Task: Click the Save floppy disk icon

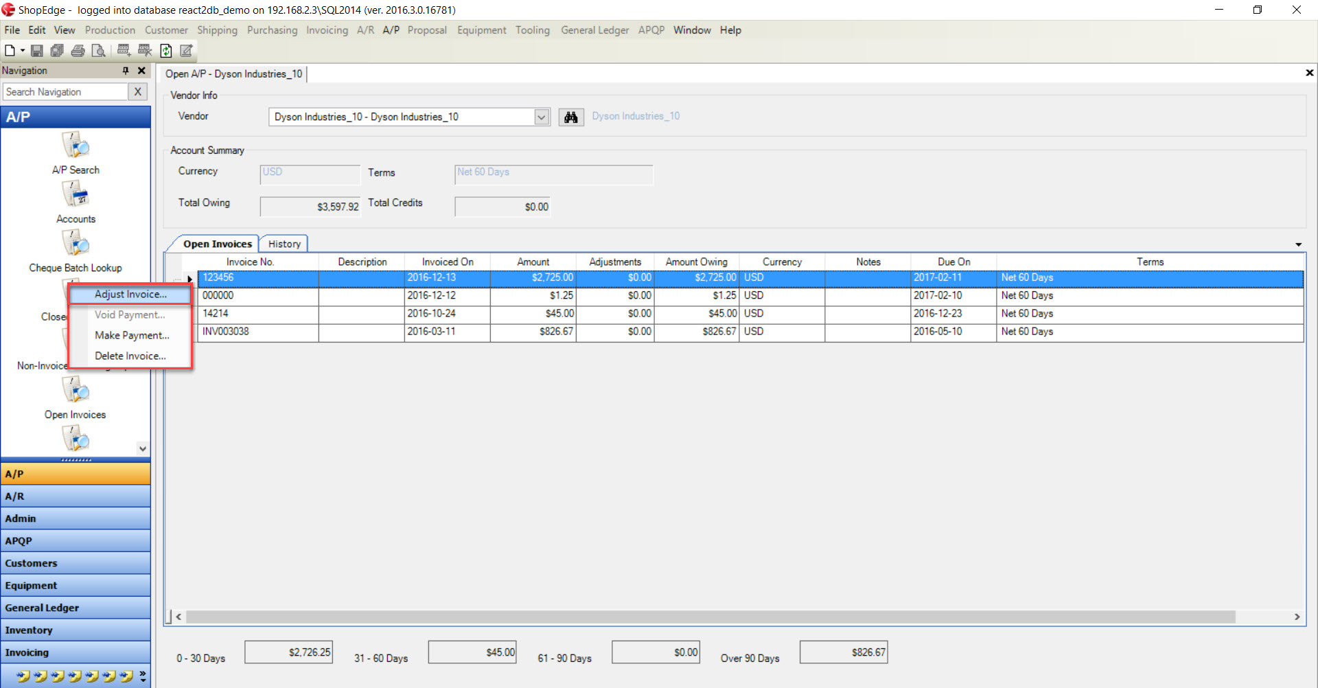Action: click(x=37, y=50)
